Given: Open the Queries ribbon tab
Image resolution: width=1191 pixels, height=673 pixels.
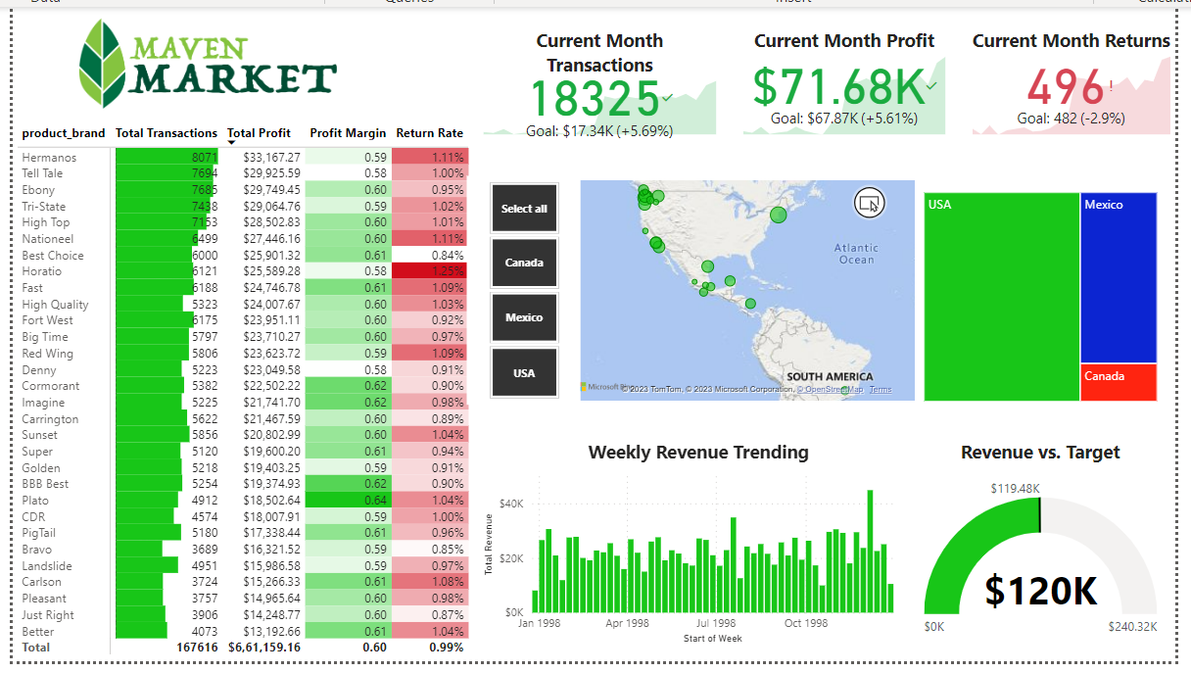Looking at the screenshot, I should [410, 2].
